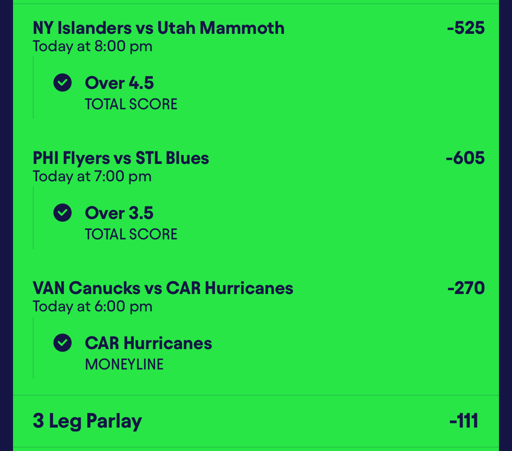Viewport: 512px width, 451px height.
Task: Click the CAR Hurricanes pick label
Action: point(149,343)
